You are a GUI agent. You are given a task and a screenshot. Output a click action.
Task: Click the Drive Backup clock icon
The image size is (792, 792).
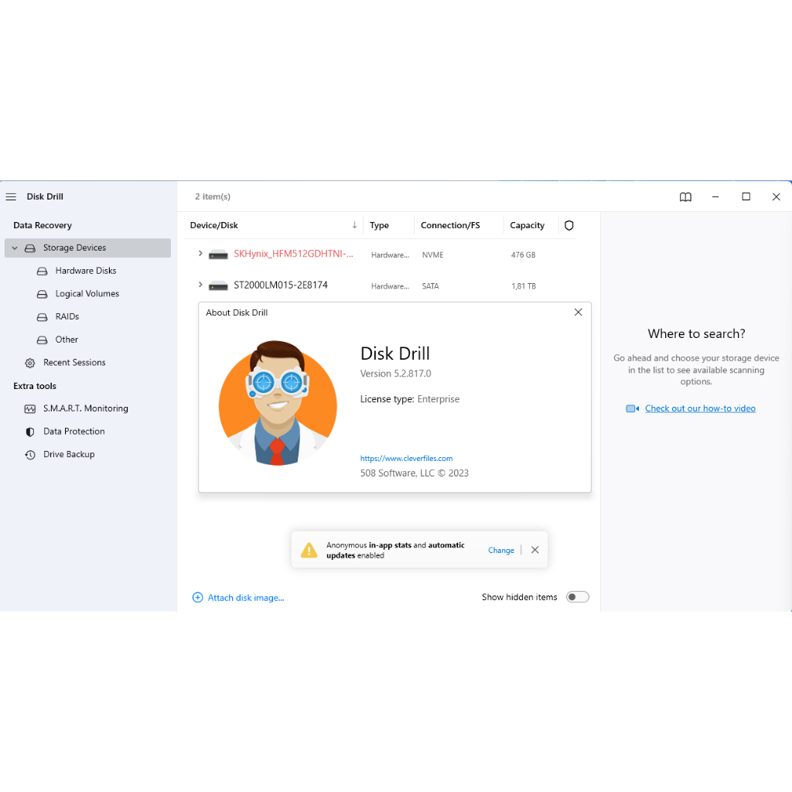[x=30, y=455]
